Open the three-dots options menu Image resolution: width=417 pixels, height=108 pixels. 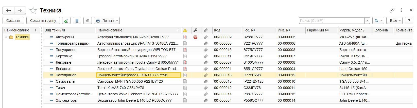[x=401, y=10]
